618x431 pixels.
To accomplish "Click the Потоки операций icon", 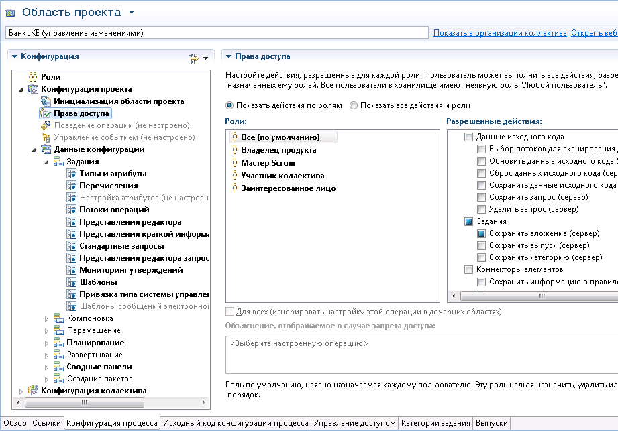I will pyautogui.click(x=72, y=210).
